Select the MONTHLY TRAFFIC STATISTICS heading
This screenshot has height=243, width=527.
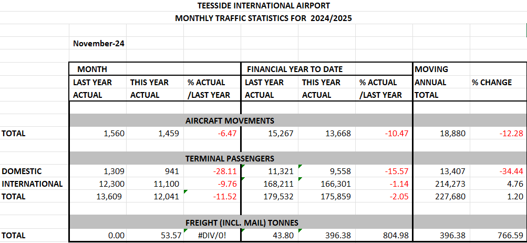click(x=264, y=18)
